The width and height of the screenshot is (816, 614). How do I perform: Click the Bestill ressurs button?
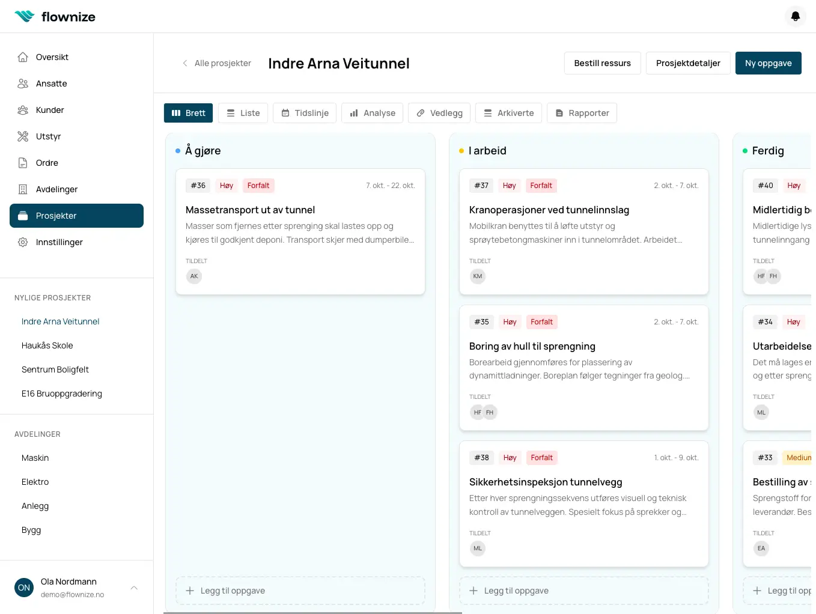[x=602, y=62]
